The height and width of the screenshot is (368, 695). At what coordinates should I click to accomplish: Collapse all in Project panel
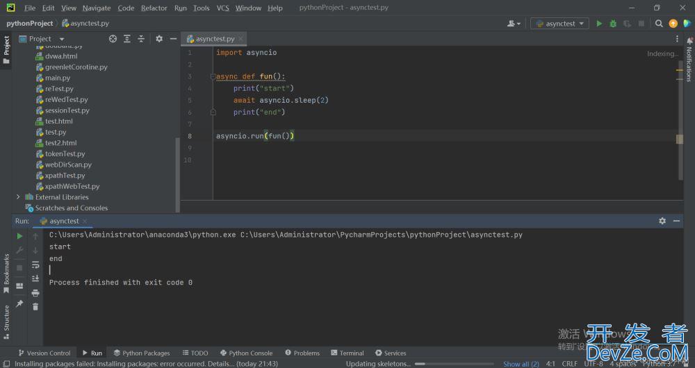pyautogui.click(x=141, y=39)
